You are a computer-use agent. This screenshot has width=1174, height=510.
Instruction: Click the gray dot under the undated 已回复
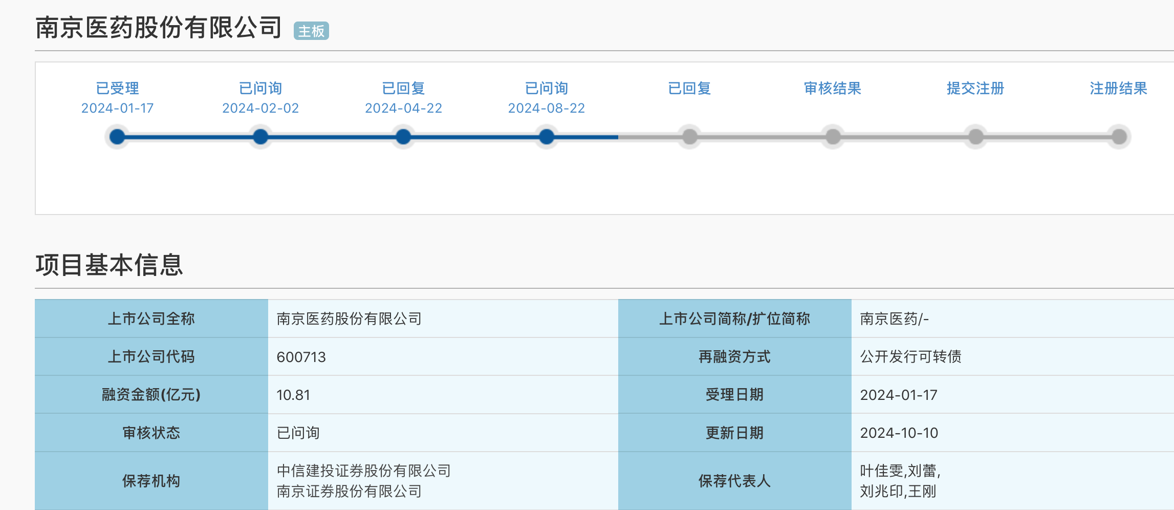[690, 137]
